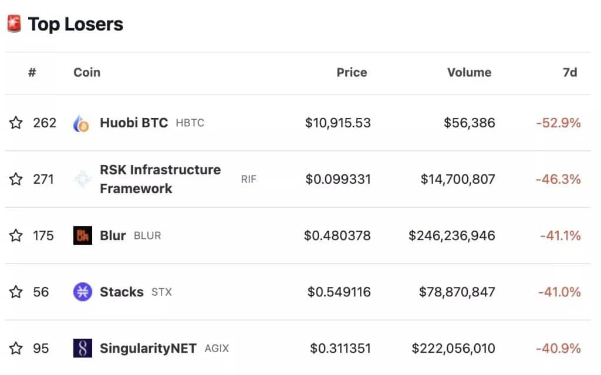Image resolution: width=601 pixels, height=375 pixels.
Task: Toggle the star next to Stacks
Action: coord(16,292)
